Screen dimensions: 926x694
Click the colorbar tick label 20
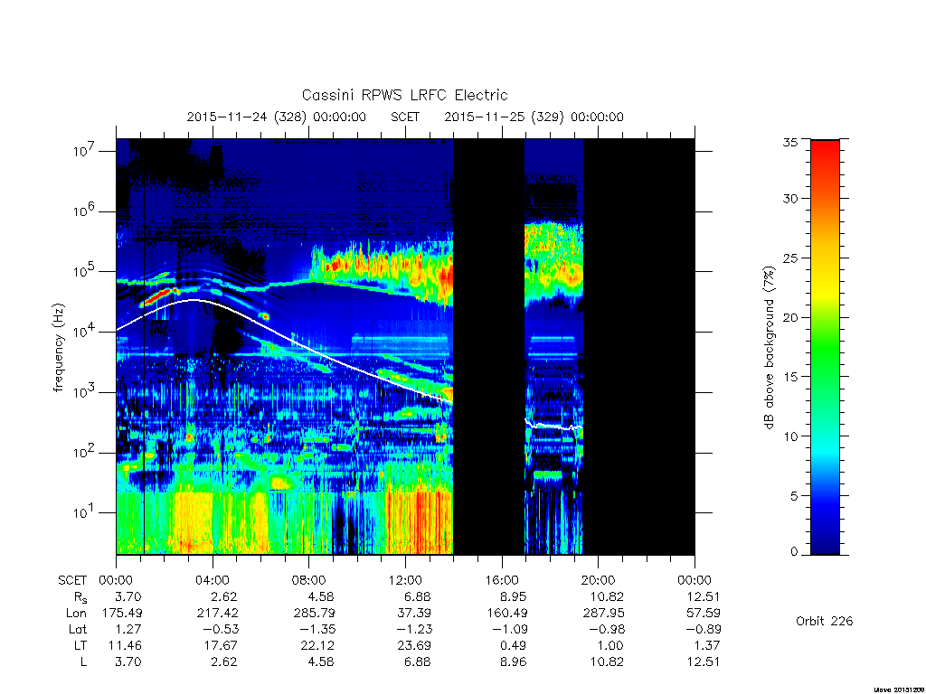789,317
